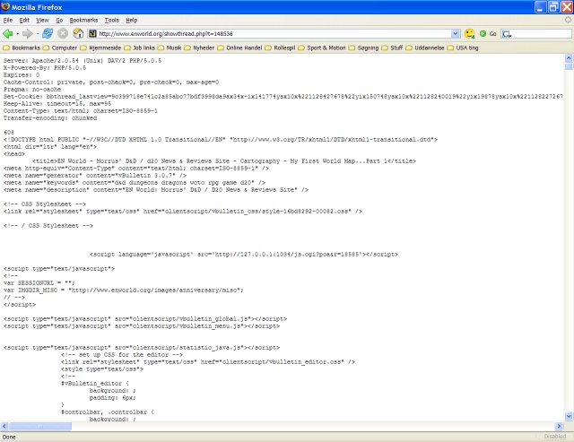Open the USA ting bookmark folder

pos(463,48)
